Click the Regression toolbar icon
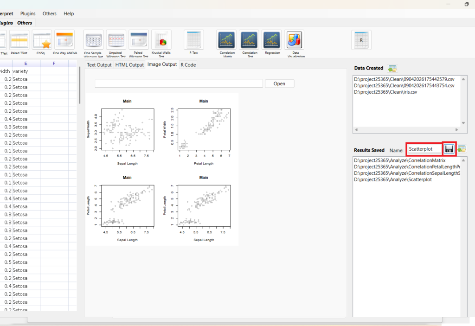 [272, 40]
